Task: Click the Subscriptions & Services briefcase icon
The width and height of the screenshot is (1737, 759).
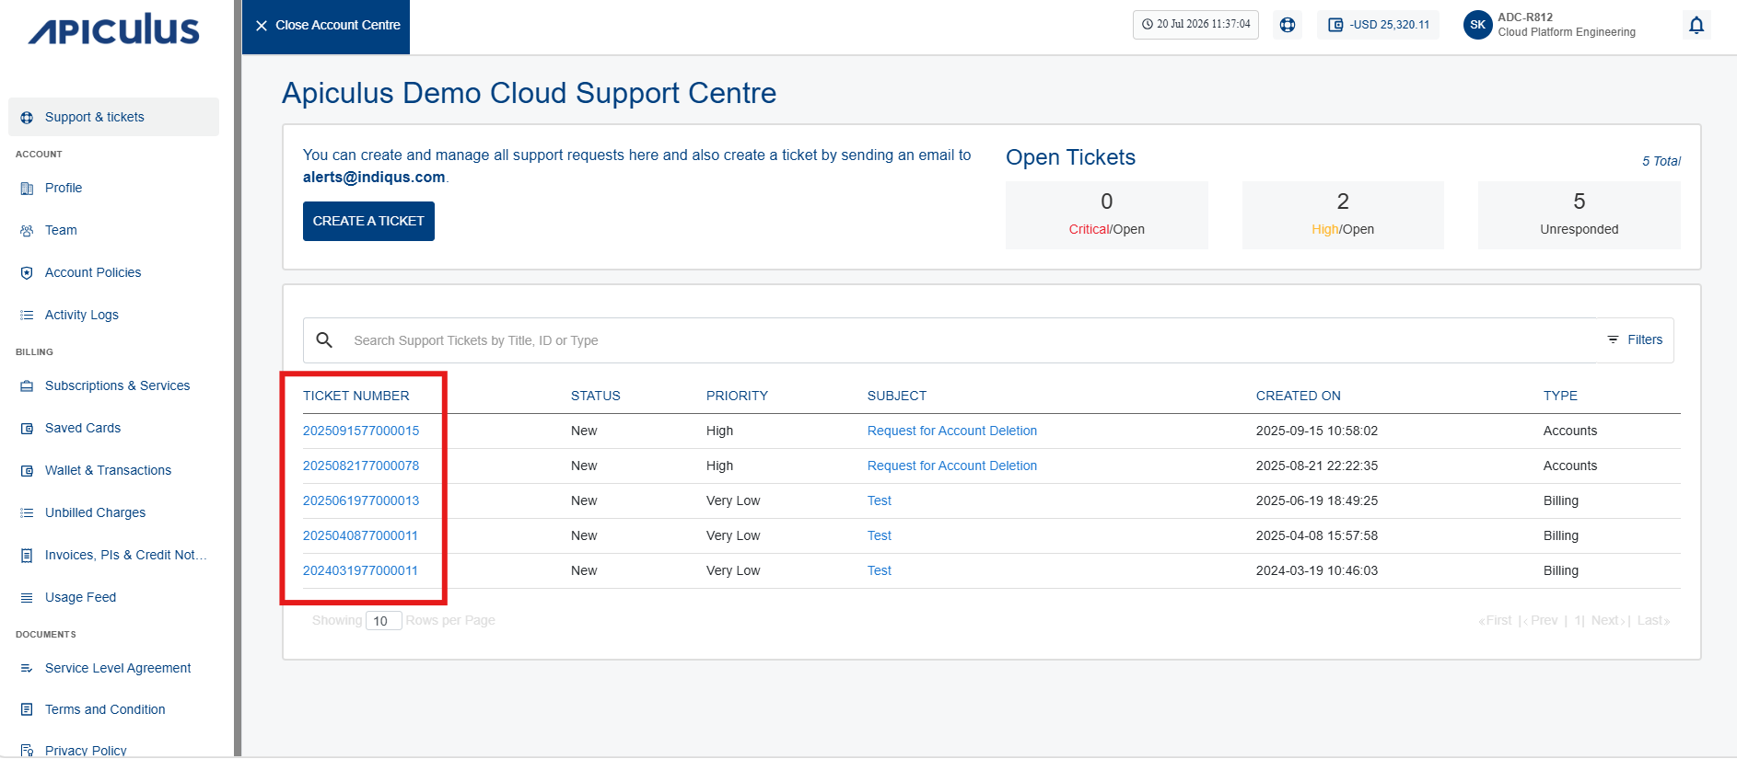Action: (x=27, y=386)
